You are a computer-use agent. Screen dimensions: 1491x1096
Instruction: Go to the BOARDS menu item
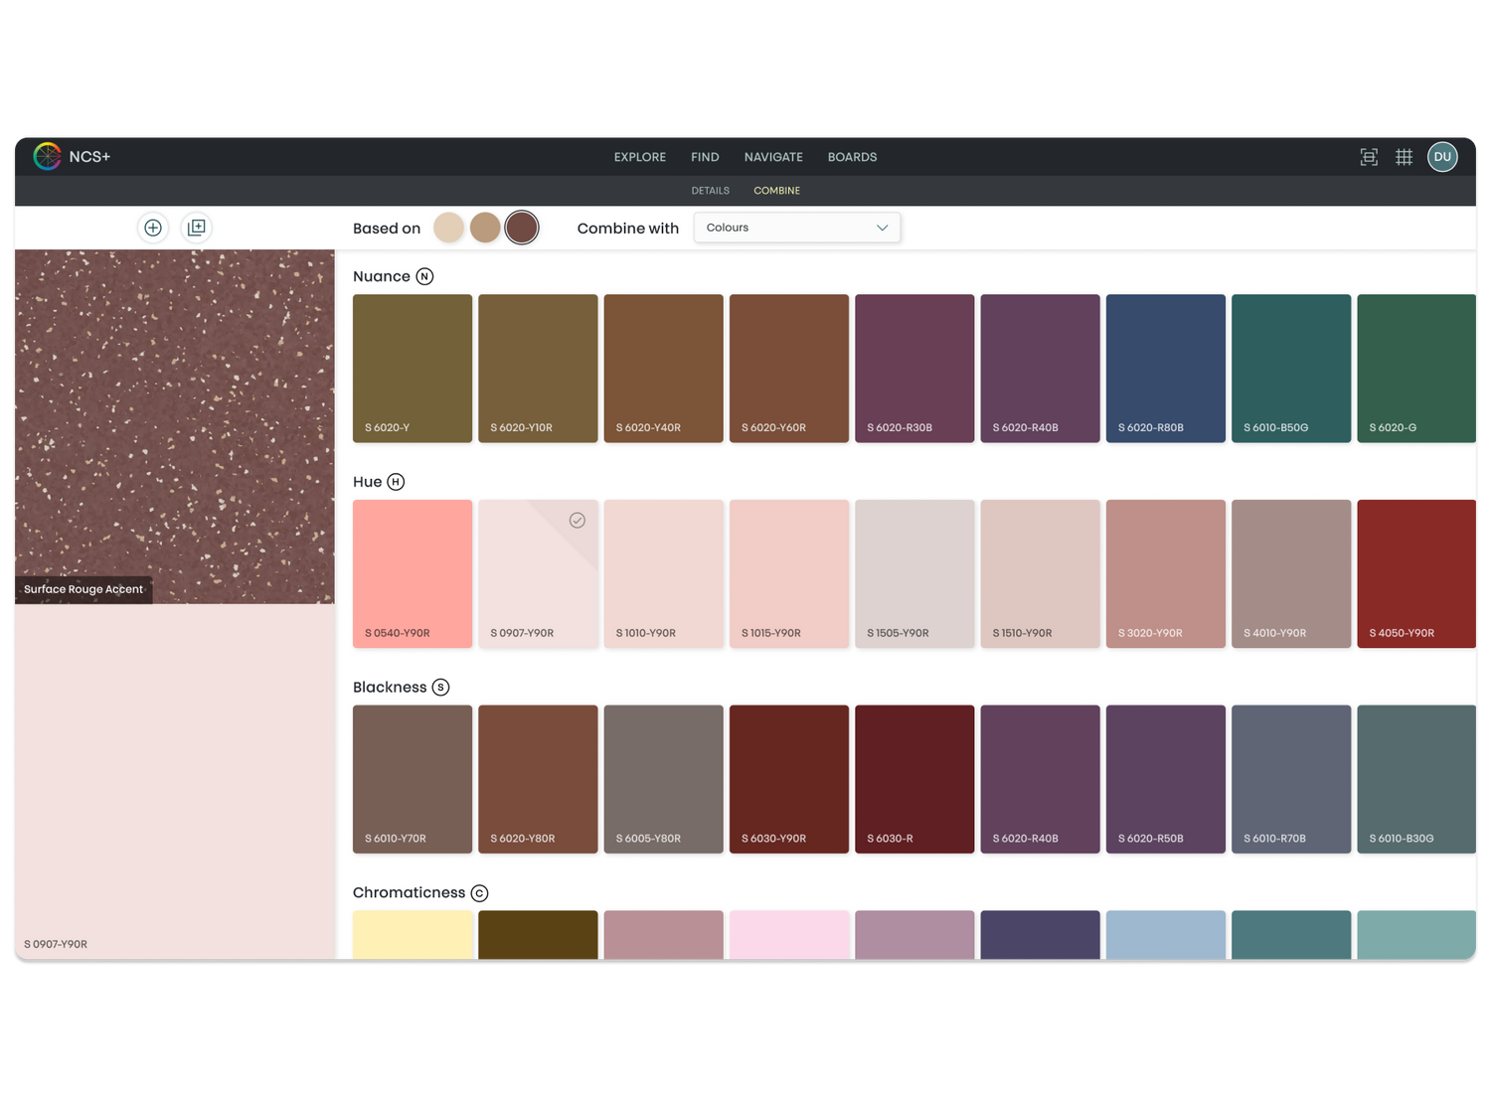(852, 157)
